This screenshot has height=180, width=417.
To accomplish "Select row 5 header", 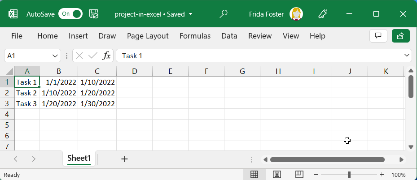I will coord(7,125).
